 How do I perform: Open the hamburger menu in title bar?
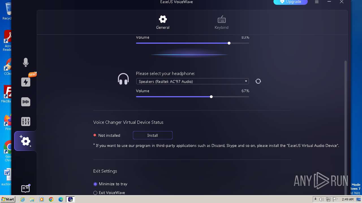pyautogui.click(x=317, y=2)
